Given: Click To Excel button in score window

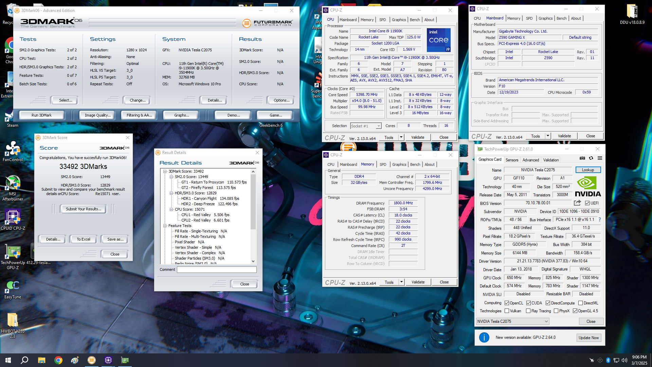Looking at the screenshot, I should click(83, 239).
